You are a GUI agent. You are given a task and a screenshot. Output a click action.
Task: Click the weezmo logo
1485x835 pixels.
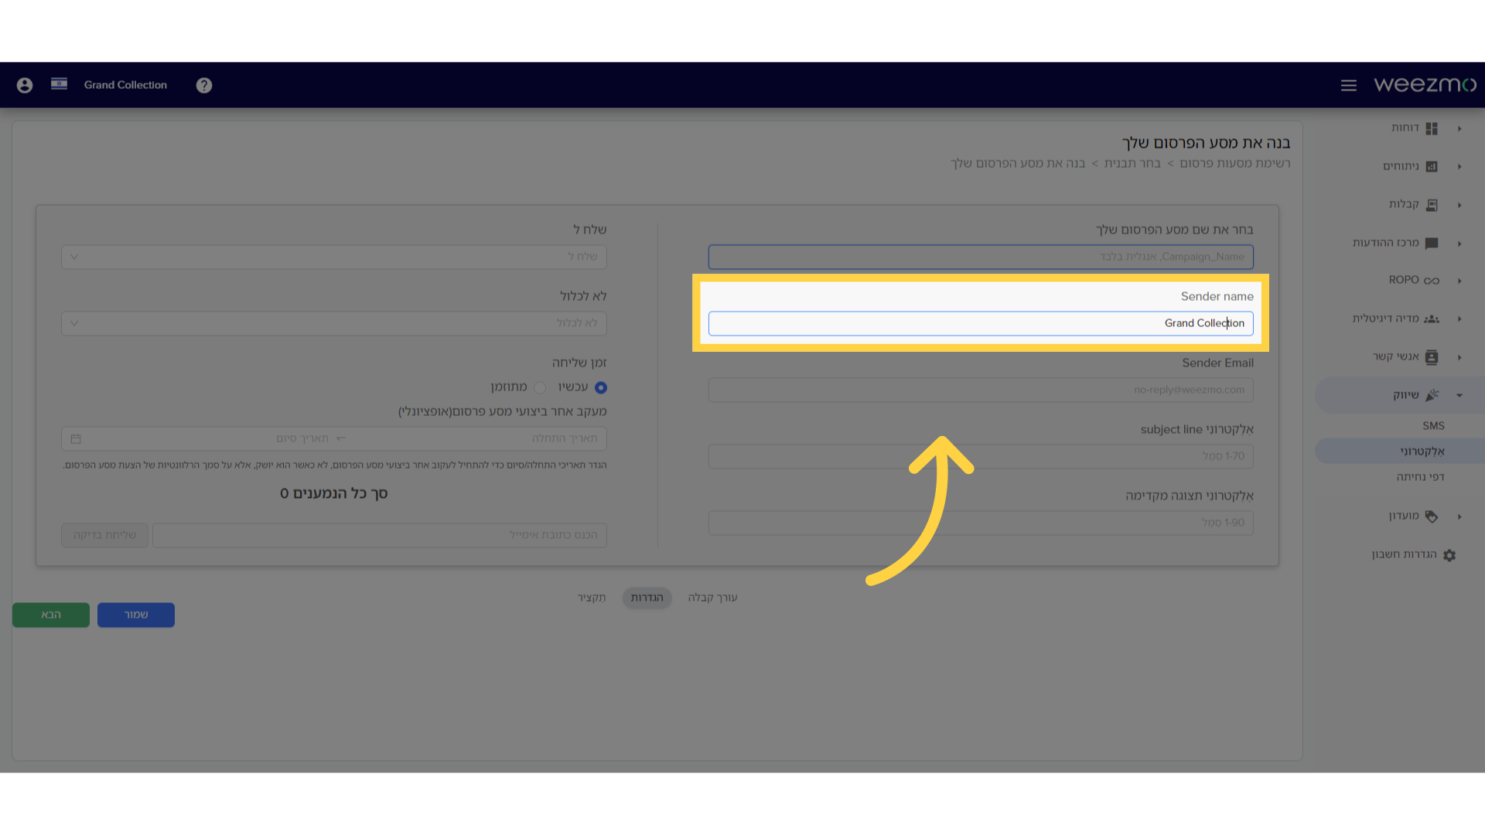(1425, 84)
